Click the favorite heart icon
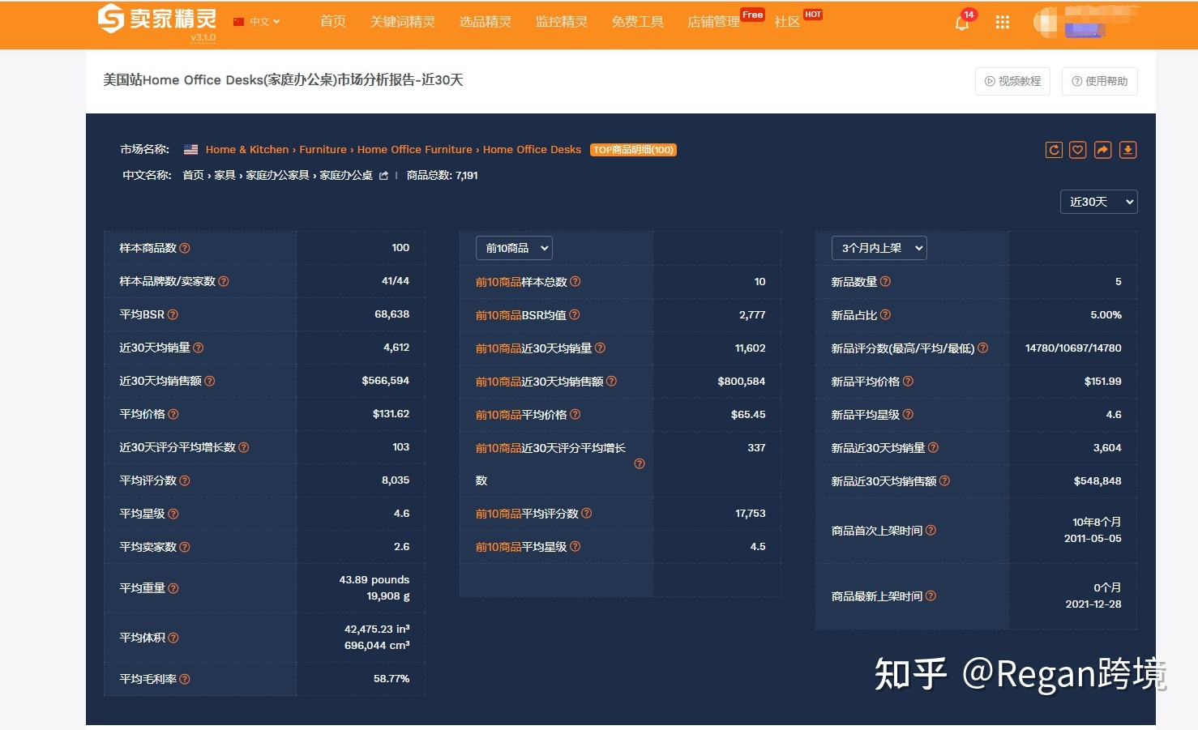This screenshot has height=730, width=1198. (x=1077, y=149)
